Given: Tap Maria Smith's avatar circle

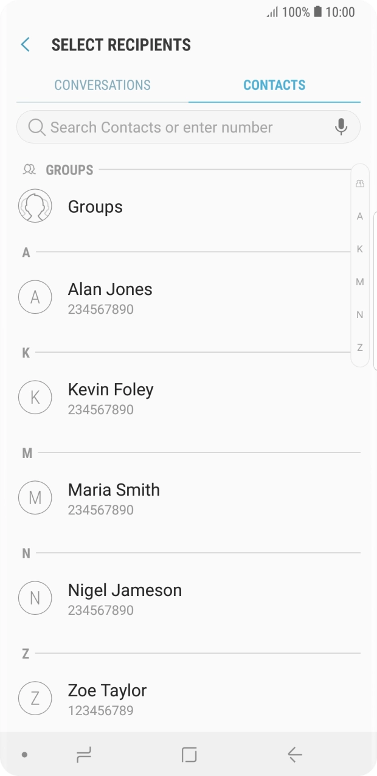Looking at the screenshot, I should (x=35, y=497).
